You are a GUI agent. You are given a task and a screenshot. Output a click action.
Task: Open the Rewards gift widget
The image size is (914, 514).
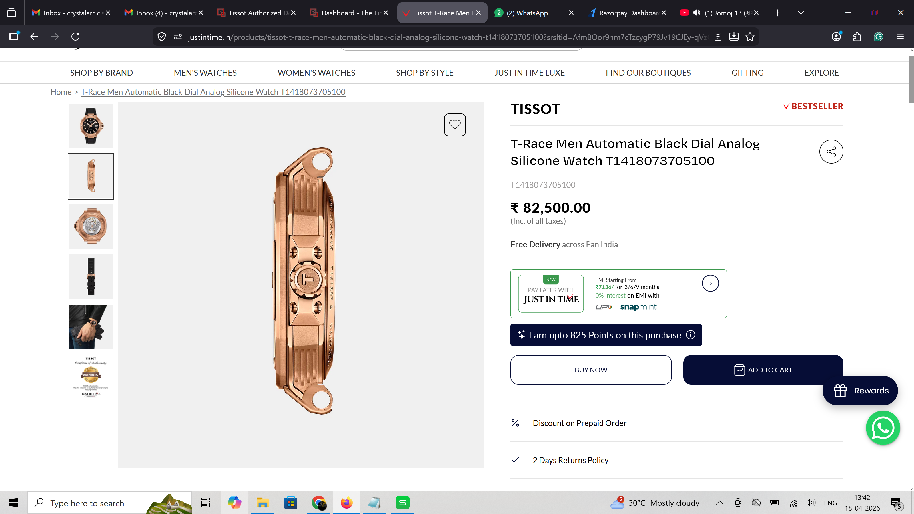tap(860, 391)
